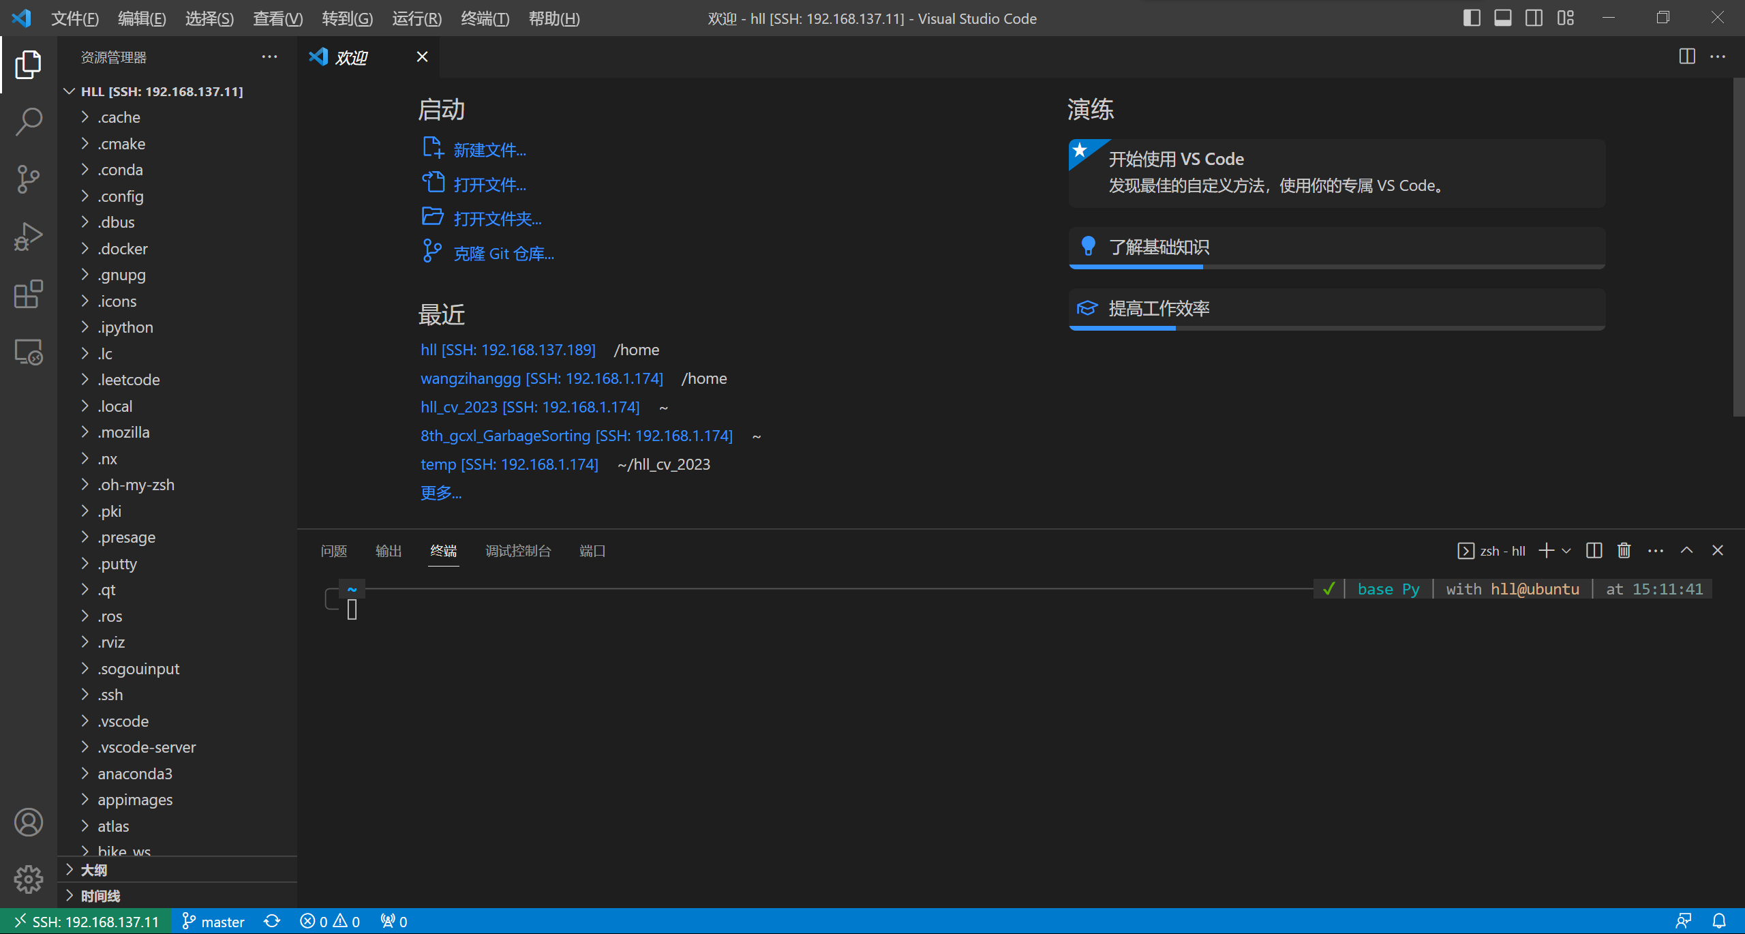Screen dimensions: 1745x934
Task: Open the Search view in activity bar
Action: 29,122
